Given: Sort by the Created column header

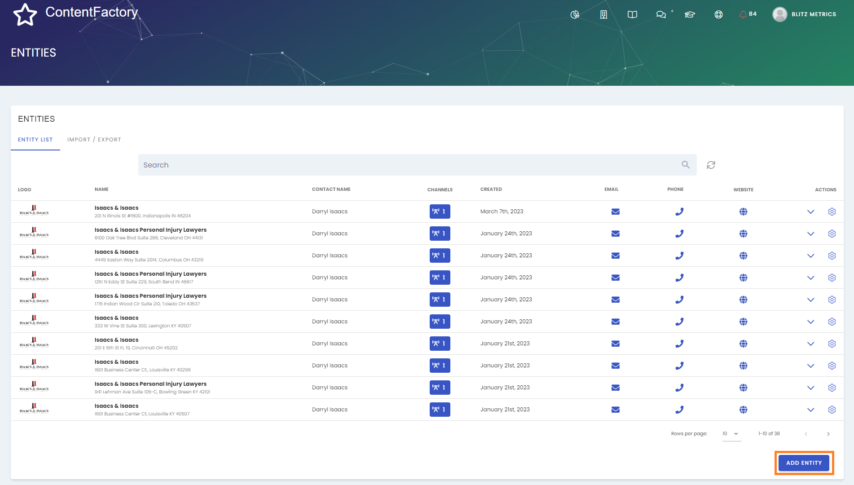Looking at the screenshot, I should pos(491,190).
